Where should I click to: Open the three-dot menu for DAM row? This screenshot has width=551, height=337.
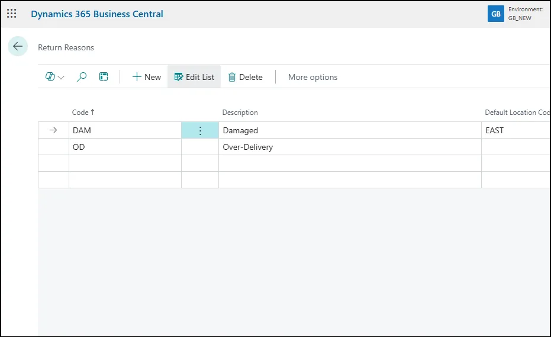coord(200,130)
